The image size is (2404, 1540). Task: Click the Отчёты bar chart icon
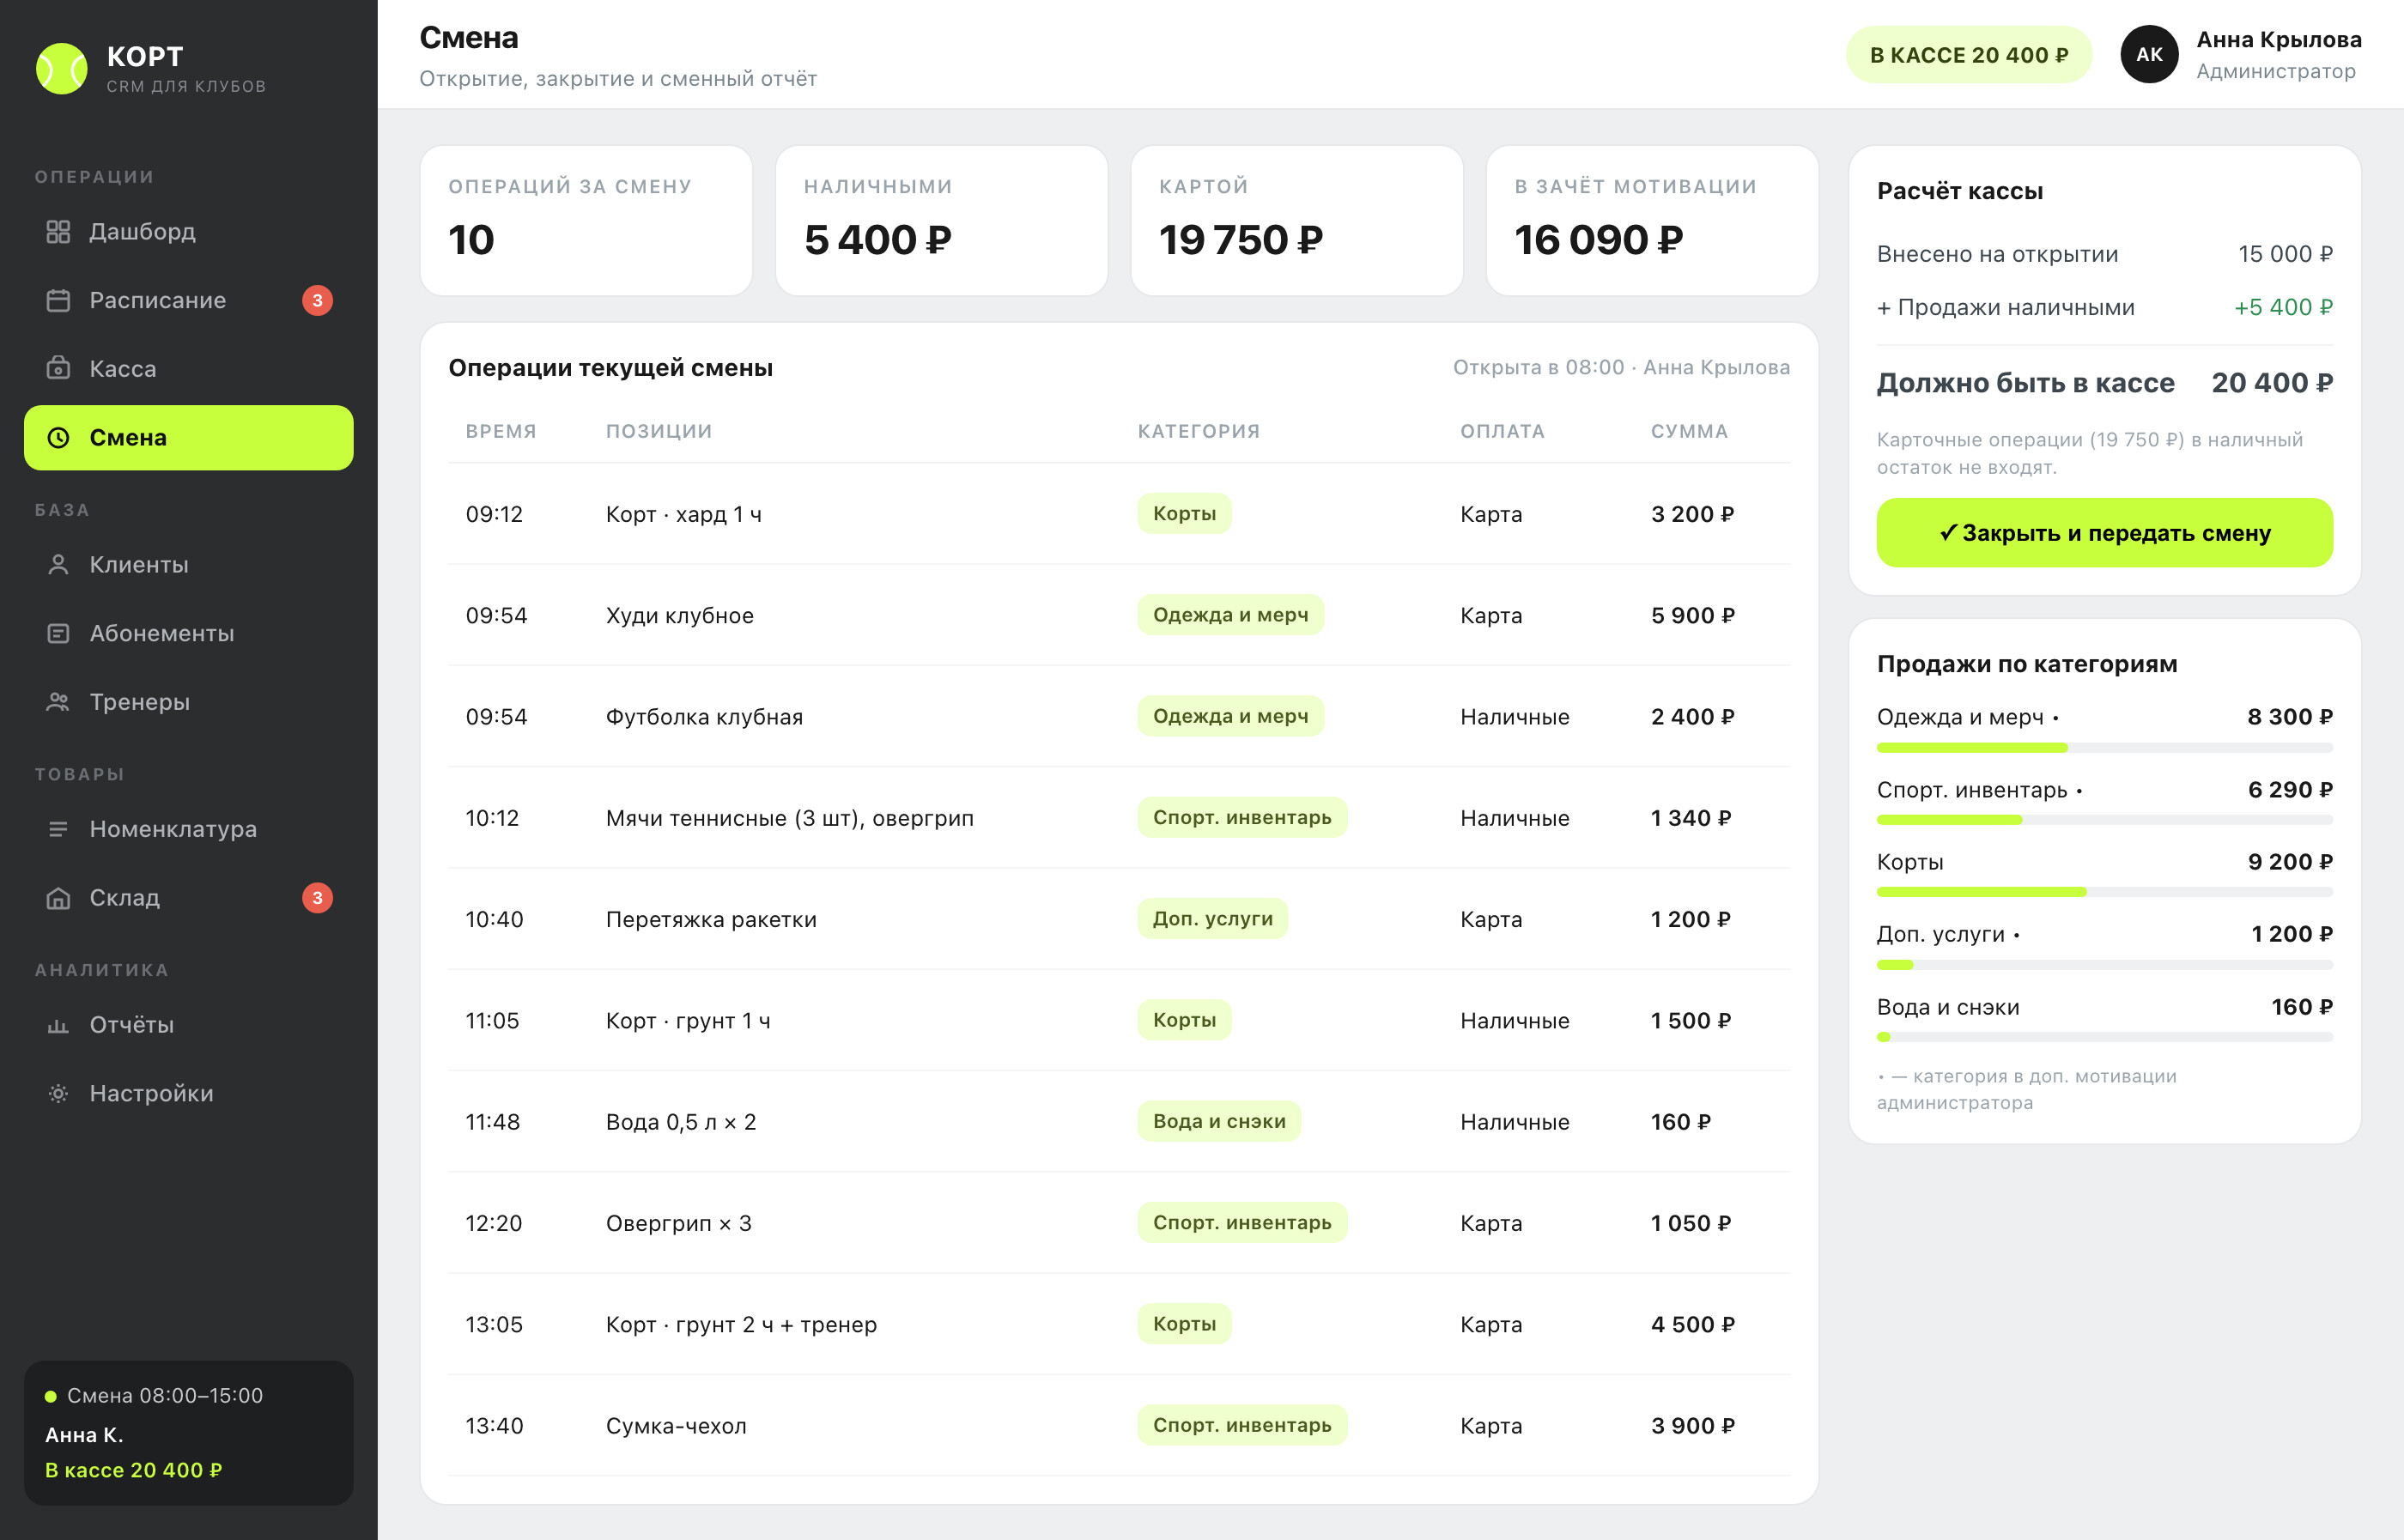pyautogui.click(x=58, y=1025)
